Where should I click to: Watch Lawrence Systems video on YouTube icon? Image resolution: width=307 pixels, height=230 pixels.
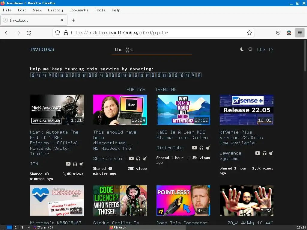[x=258, y=153]
